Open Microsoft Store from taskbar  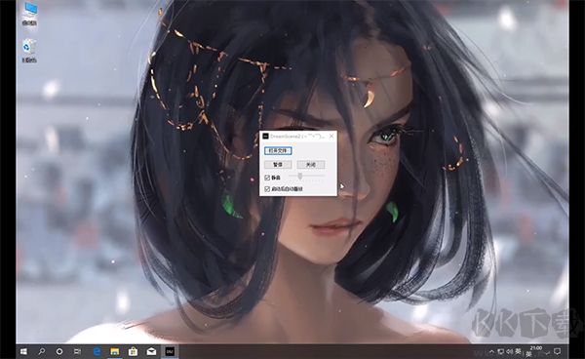pyautogui.click(x=133, y=351)
